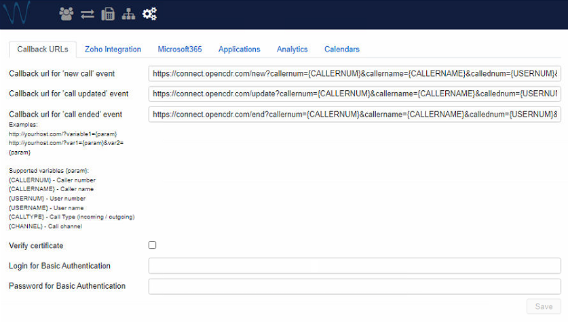Click the hierarchy tree structure icon
568x322 pixels.
pos(128,14)
